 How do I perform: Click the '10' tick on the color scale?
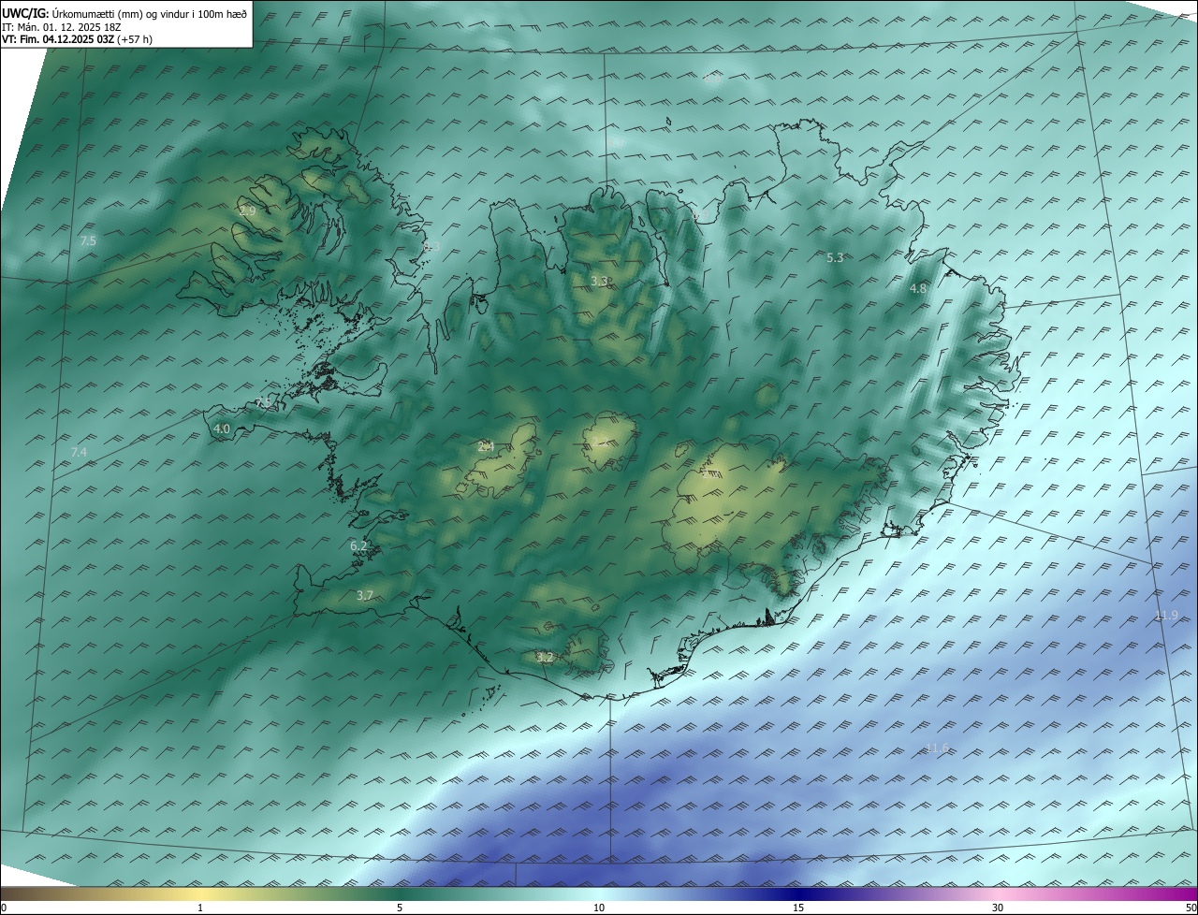click(599, 908)
